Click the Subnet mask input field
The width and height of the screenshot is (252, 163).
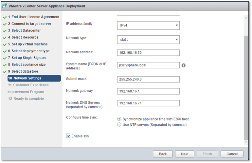[x=148, y=79]
